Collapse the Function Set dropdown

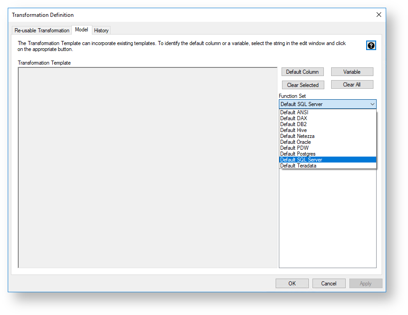click(x=373, y=104)
